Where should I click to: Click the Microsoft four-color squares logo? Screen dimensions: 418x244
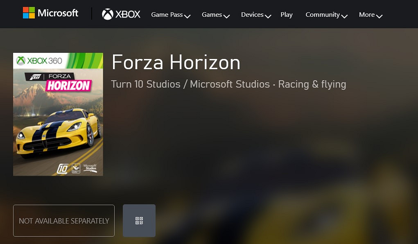click(x=29, y=13)
